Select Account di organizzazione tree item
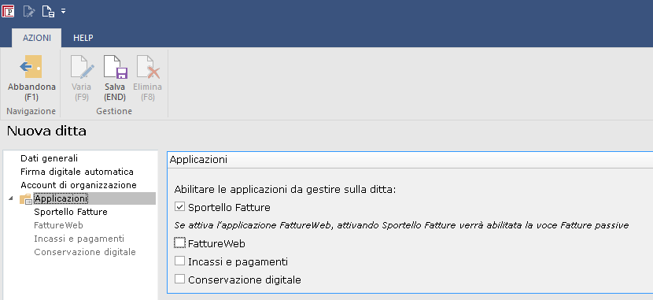The height and width of the screenshot is (300, 653). point(79,185)
